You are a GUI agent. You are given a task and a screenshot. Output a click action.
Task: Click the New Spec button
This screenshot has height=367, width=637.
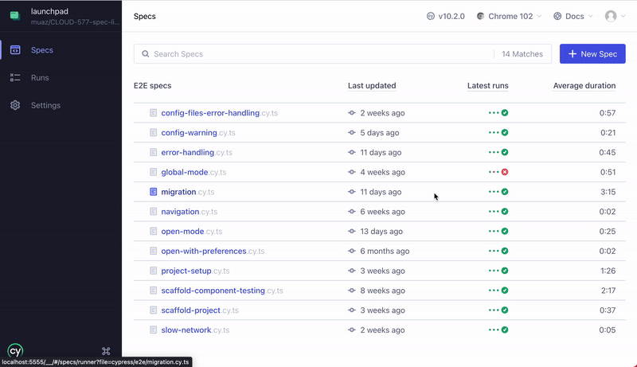[592, 54]
